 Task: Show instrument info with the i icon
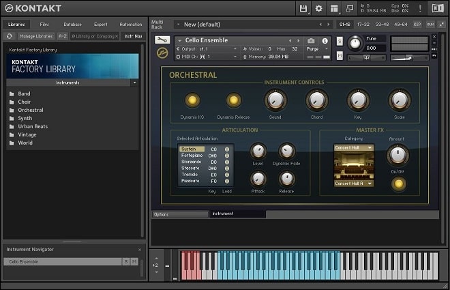[x=325, y=41]
